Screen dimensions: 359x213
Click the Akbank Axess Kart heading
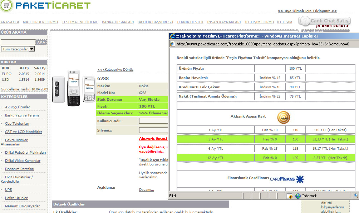pyautogui.click(x=248, y=116)
